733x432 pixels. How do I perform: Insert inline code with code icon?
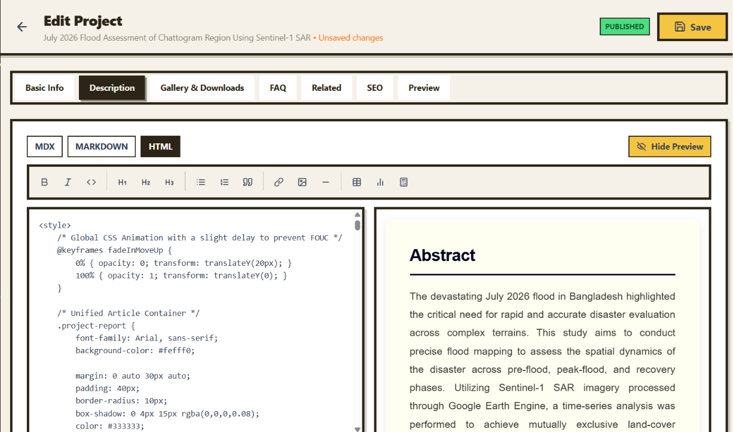(x=91, y=182)
